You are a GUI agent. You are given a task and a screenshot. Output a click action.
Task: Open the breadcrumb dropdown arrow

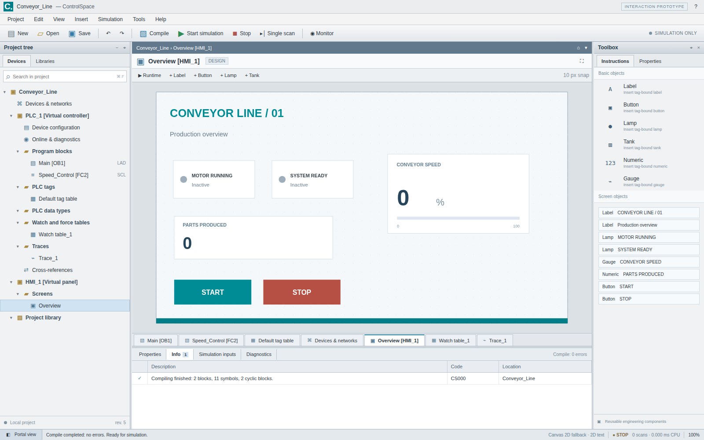[x=586, y=48]
